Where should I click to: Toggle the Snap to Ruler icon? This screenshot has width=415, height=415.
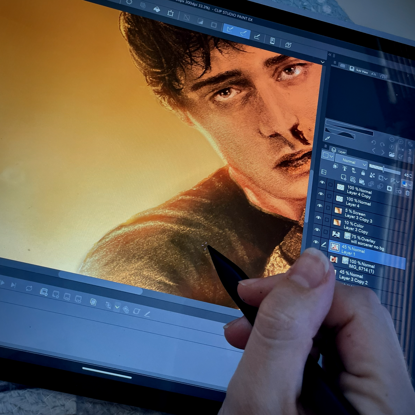pyautogui.click(x=230, y=29)
